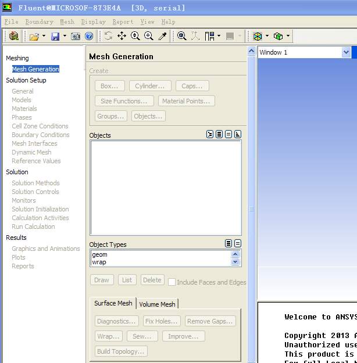Viewport: 357px width, 363px height.
Task: Click the vertical splitter grip beside task page
Action: (252, 209)
